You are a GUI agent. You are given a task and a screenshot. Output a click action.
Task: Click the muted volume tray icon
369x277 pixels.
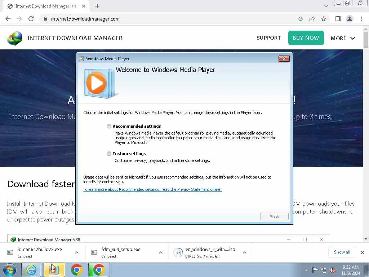click(x=333, y=271)
